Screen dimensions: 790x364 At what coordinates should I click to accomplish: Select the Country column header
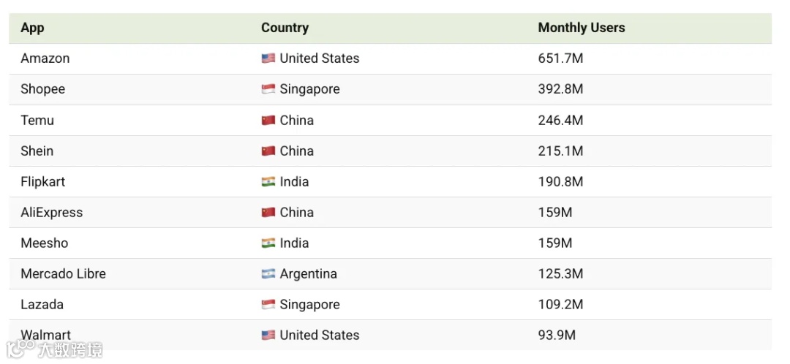point(285,28)
